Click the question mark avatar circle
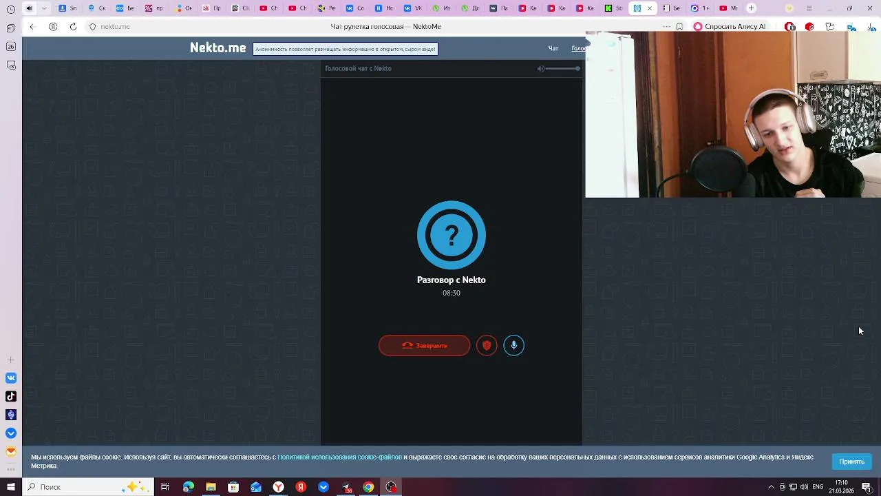The width and height of the screenshot is (881, 496). coord(452,235)
